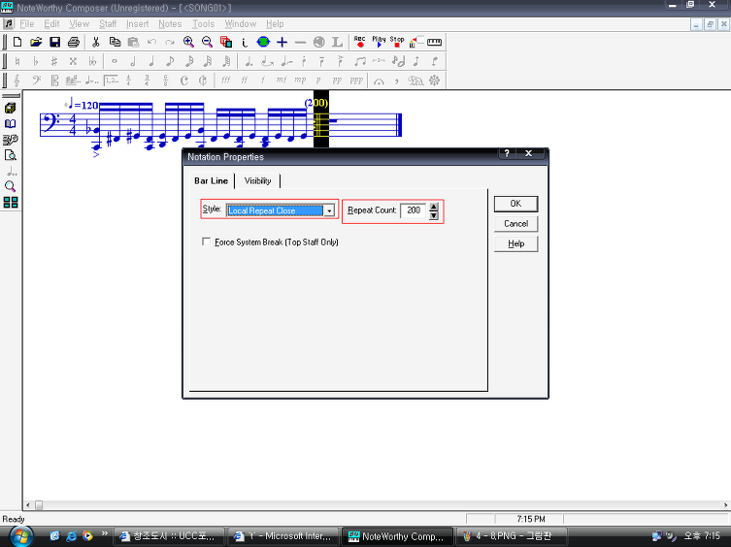Screen dimensions: 731x547
Task: Increase the Repeat Count value
Action: pyautogui.click(x=434, y=207)
